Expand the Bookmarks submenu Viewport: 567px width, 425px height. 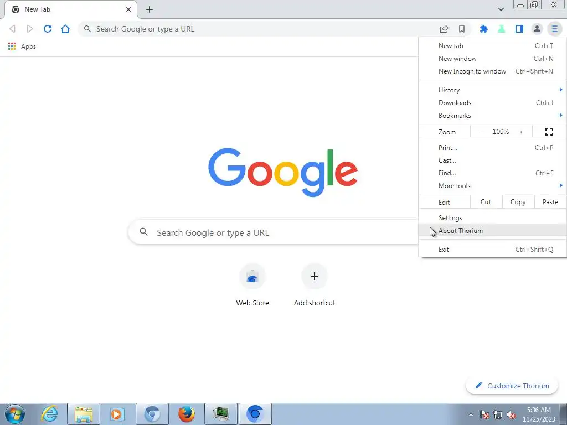pos(492,116)
